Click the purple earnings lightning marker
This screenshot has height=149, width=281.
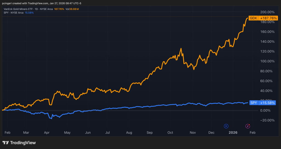(248, 126)
